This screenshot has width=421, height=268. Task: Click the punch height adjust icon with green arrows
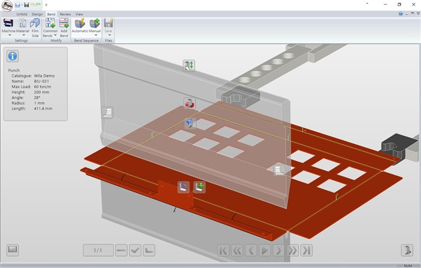coord(189,65)
